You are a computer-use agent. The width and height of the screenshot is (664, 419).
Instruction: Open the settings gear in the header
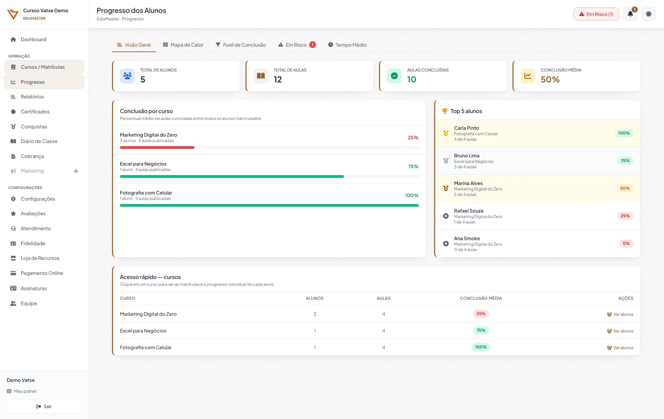click(x=649, y=14)
